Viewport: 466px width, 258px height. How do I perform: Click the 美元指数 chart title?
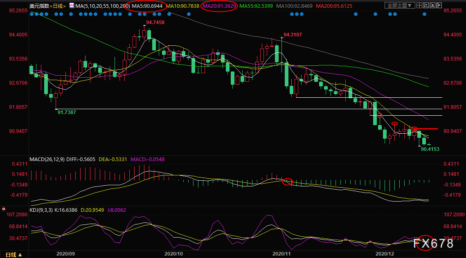tap(38, 6)
